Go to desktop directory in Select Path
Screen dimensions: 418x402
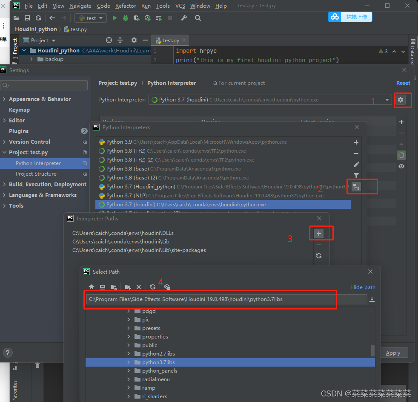102,287
